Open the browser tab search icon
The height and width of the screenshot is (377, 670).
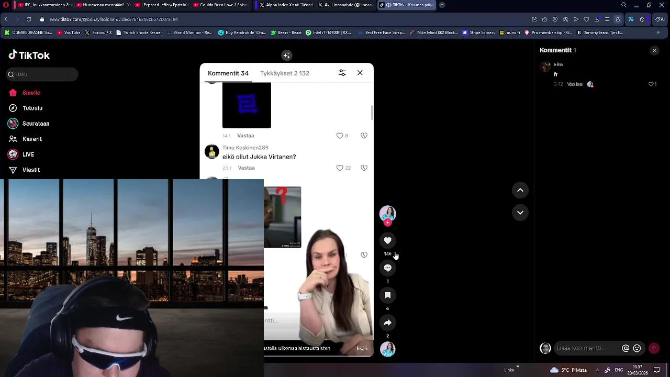click(624, 6)
